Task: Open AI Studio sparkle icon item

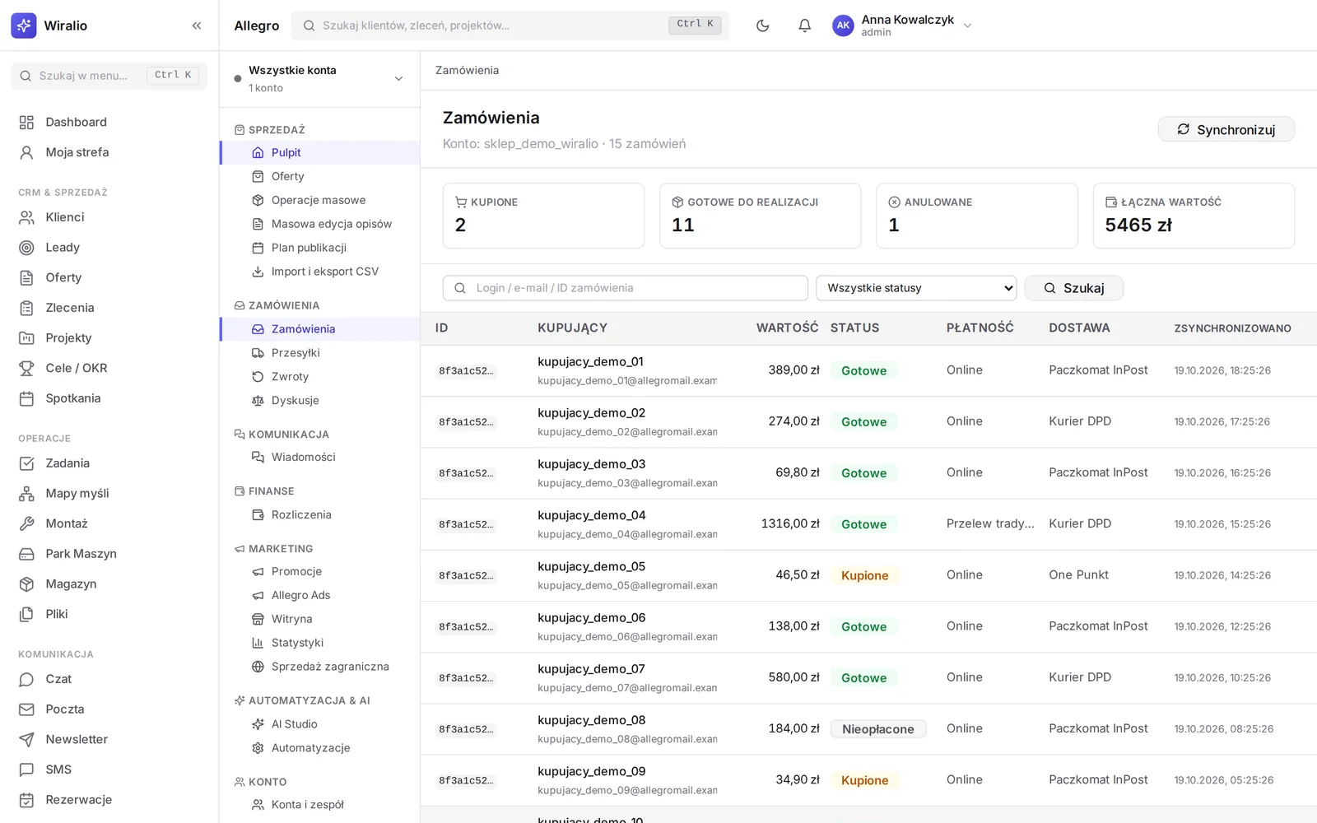Action: coord(320,724)
